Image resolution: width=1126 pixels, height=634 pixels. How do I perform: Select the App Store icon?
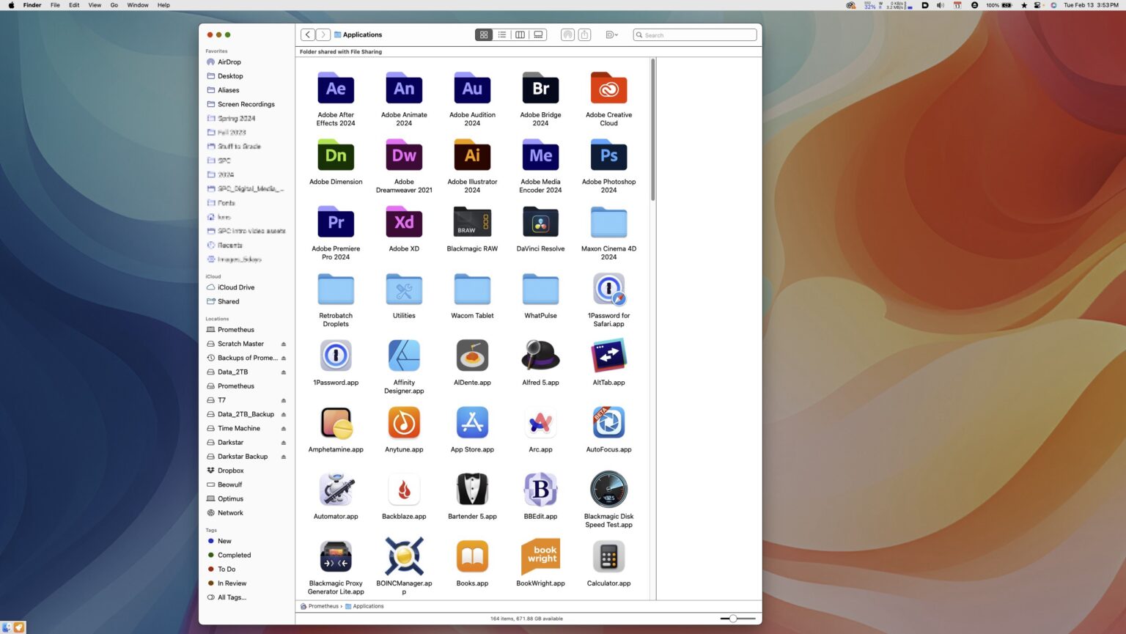tap(472, 423)
